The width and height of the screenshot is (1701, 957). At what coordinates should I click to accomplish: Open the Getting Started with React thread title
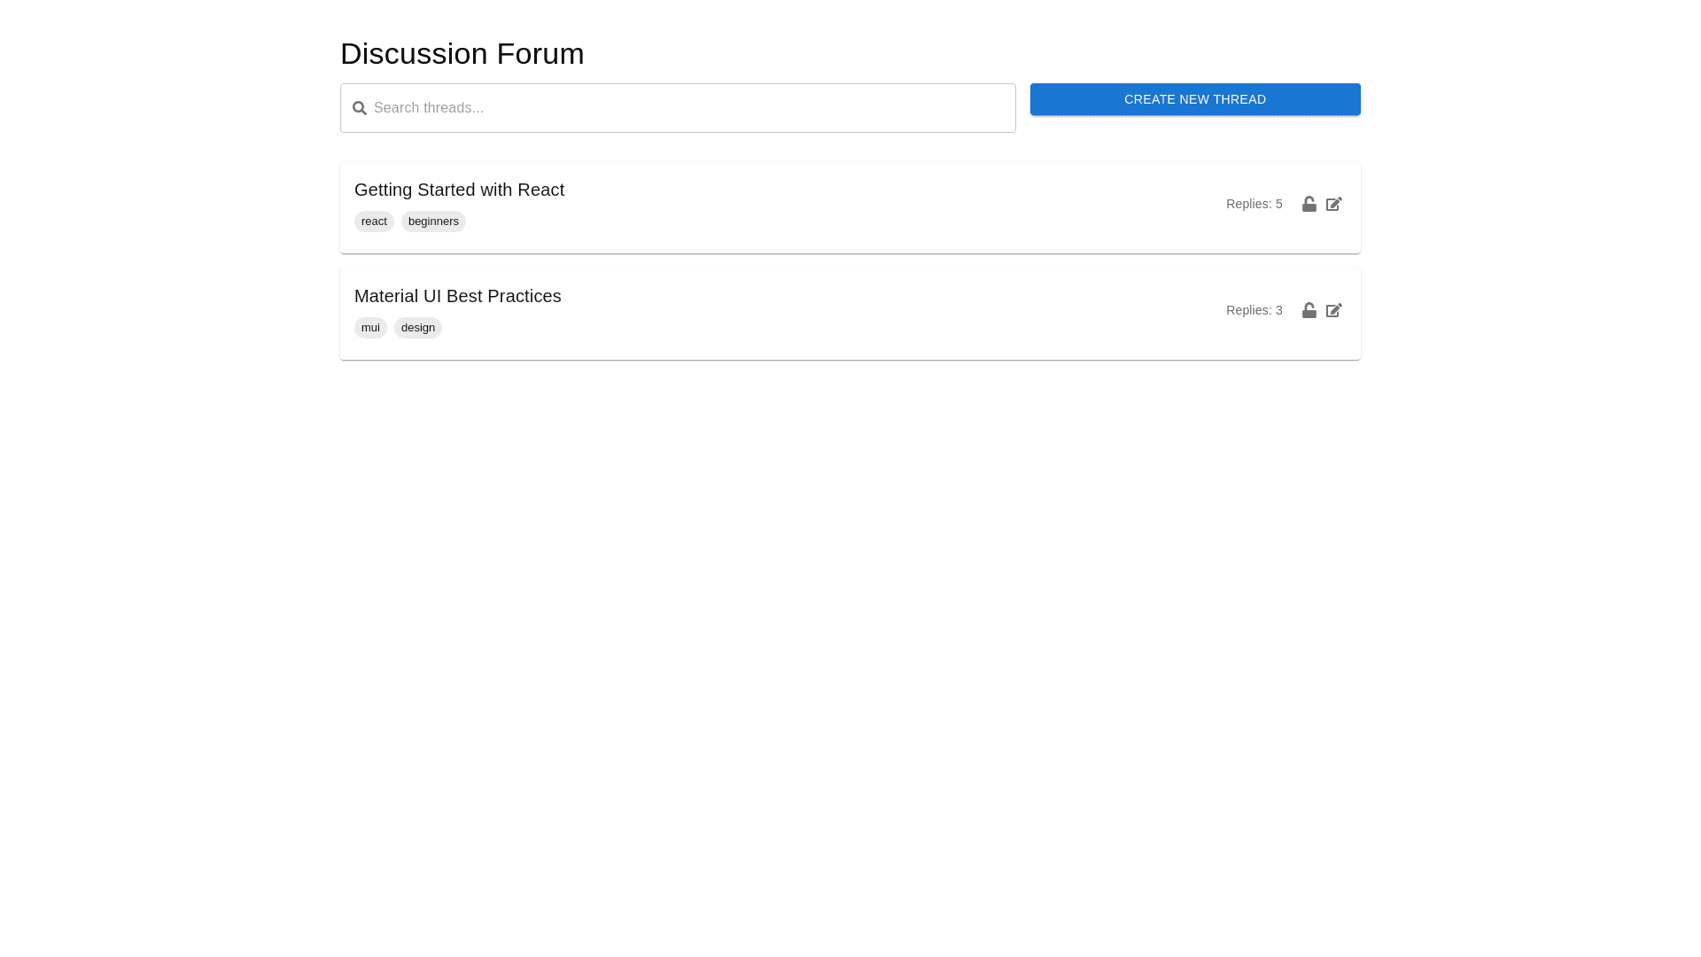(459, 190)
